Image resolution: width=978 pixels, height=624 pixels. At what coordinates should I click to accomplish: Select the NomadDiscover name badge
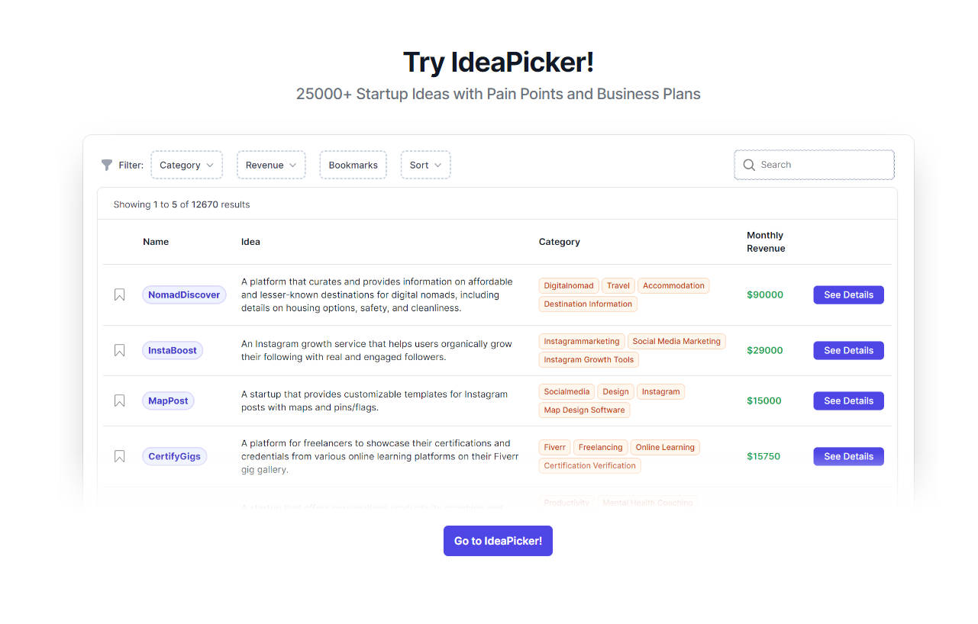pos(184,294)
